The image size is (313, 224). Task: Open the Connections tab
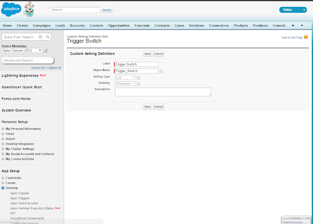(x=219, y=25)
